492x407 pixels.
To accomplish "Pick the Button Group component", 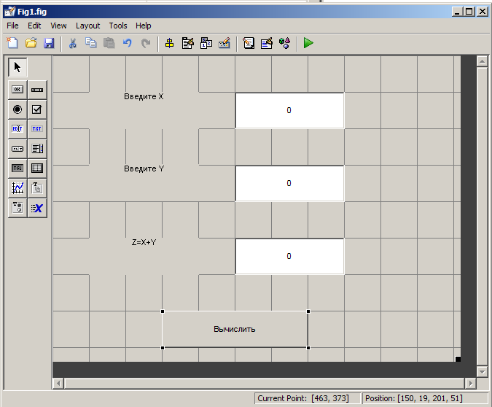I will (17, 208).
